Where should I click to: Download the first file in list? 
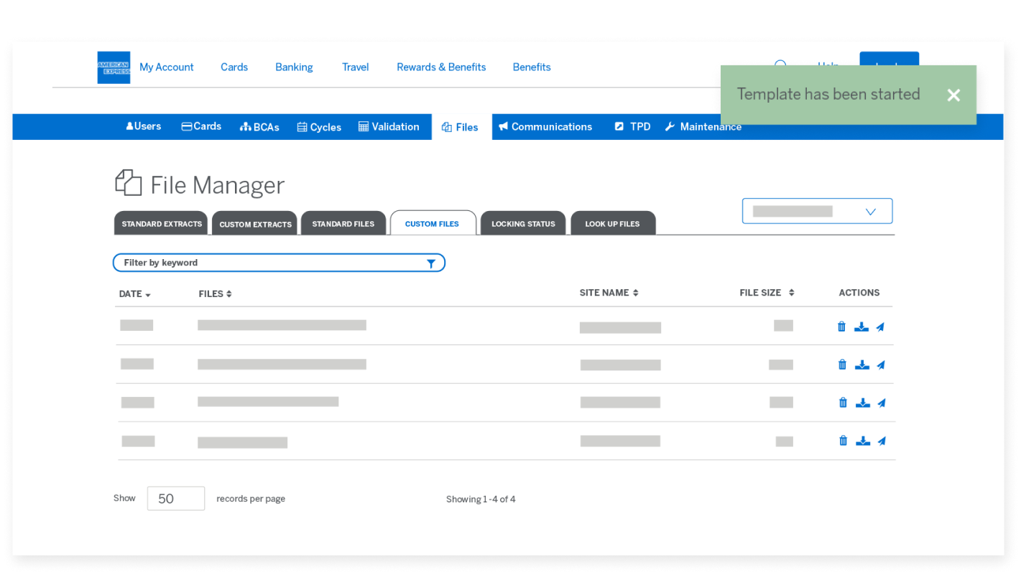click(861, 327)
